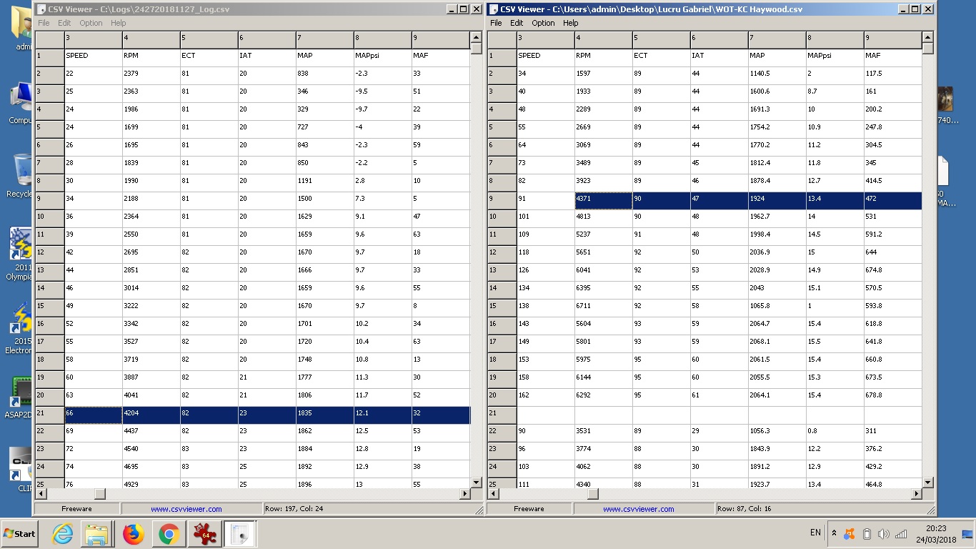Click the ASAP2D desktop shortcut

point(20,397)
